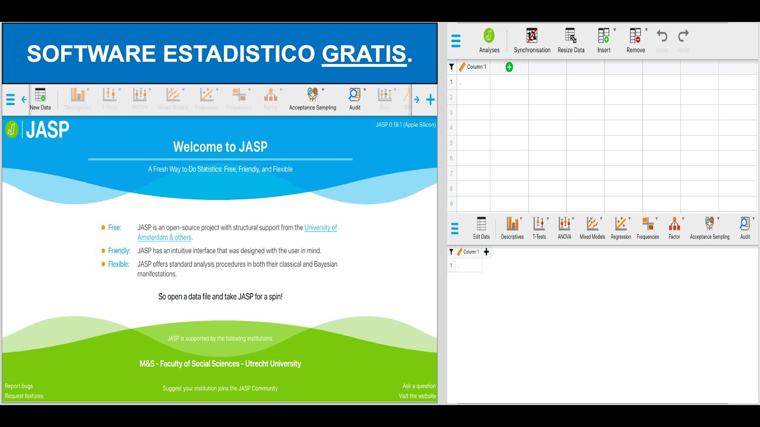Select Column 1 header in the bottom-right window
Image resolution: width=760 pixels, height=427 pixels.
468,252
